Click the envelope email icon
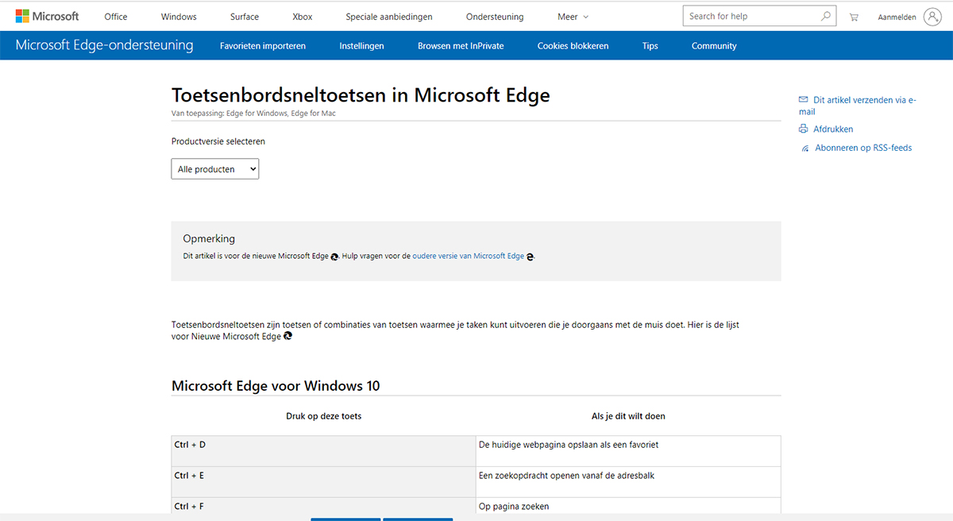This screenshot has height=521, width=953. click(x=804, y=100)
